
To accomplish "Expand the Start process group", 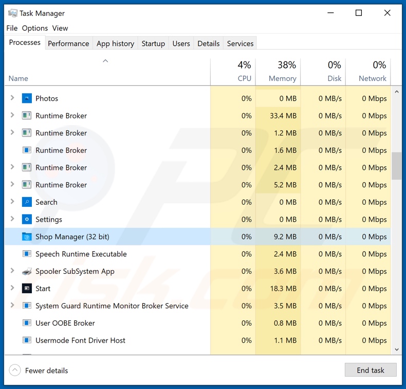I will pyautogui.click(x=12, y=288).
